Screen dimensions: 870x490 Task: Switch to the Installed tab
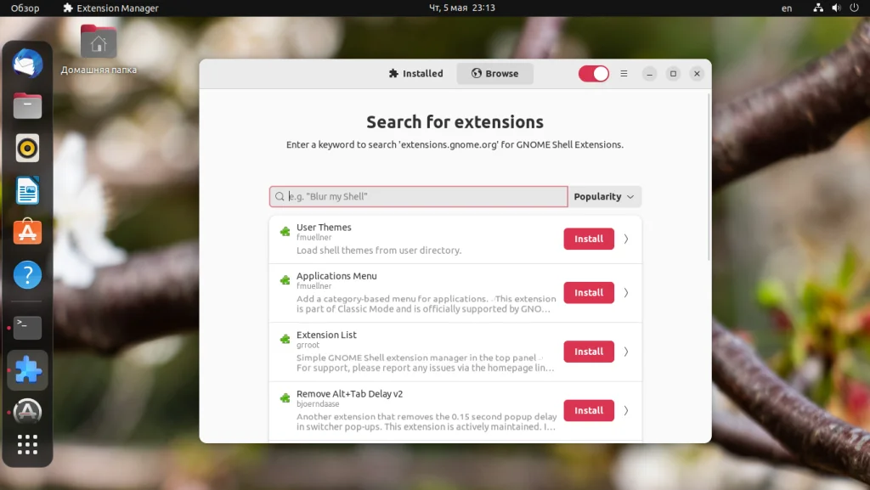click(416, 73)
